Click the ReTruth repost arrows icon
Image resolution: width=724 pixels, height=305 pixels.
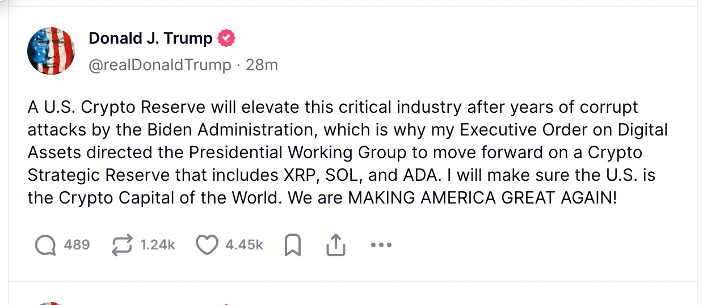point(121,245)
